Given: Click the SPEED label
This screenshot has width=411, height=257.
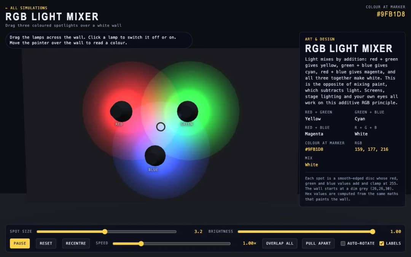Looking at the screenshot, I should coord(102,243).
